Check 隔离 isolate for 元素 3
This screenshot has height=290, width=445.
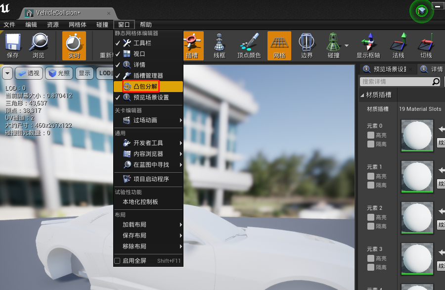[371, 267]
